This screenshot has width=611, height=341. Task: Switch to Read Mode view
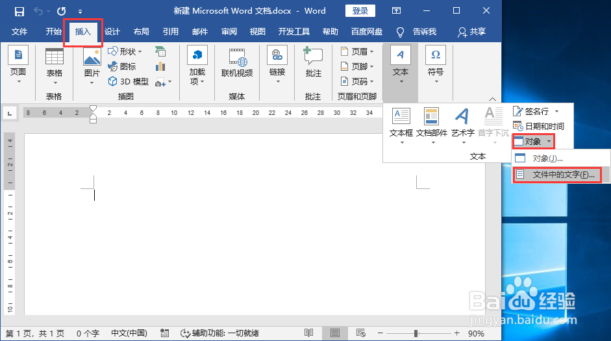pos(308,333)
